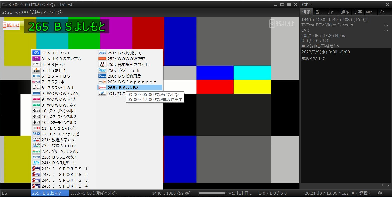Open zoom options at 1440 x 1080 (59 %)
Screen dimensions: 392x197
click(171, 193)
